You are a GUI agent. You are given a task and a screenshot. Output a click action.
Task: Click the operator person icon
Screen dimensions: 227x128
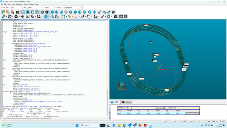(x=39, y=17)
